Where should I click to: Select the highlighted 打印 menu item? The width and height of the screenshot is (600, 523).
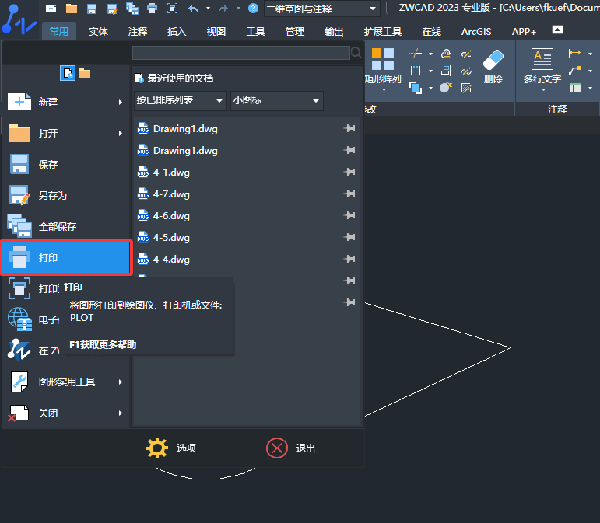point(66,257)
